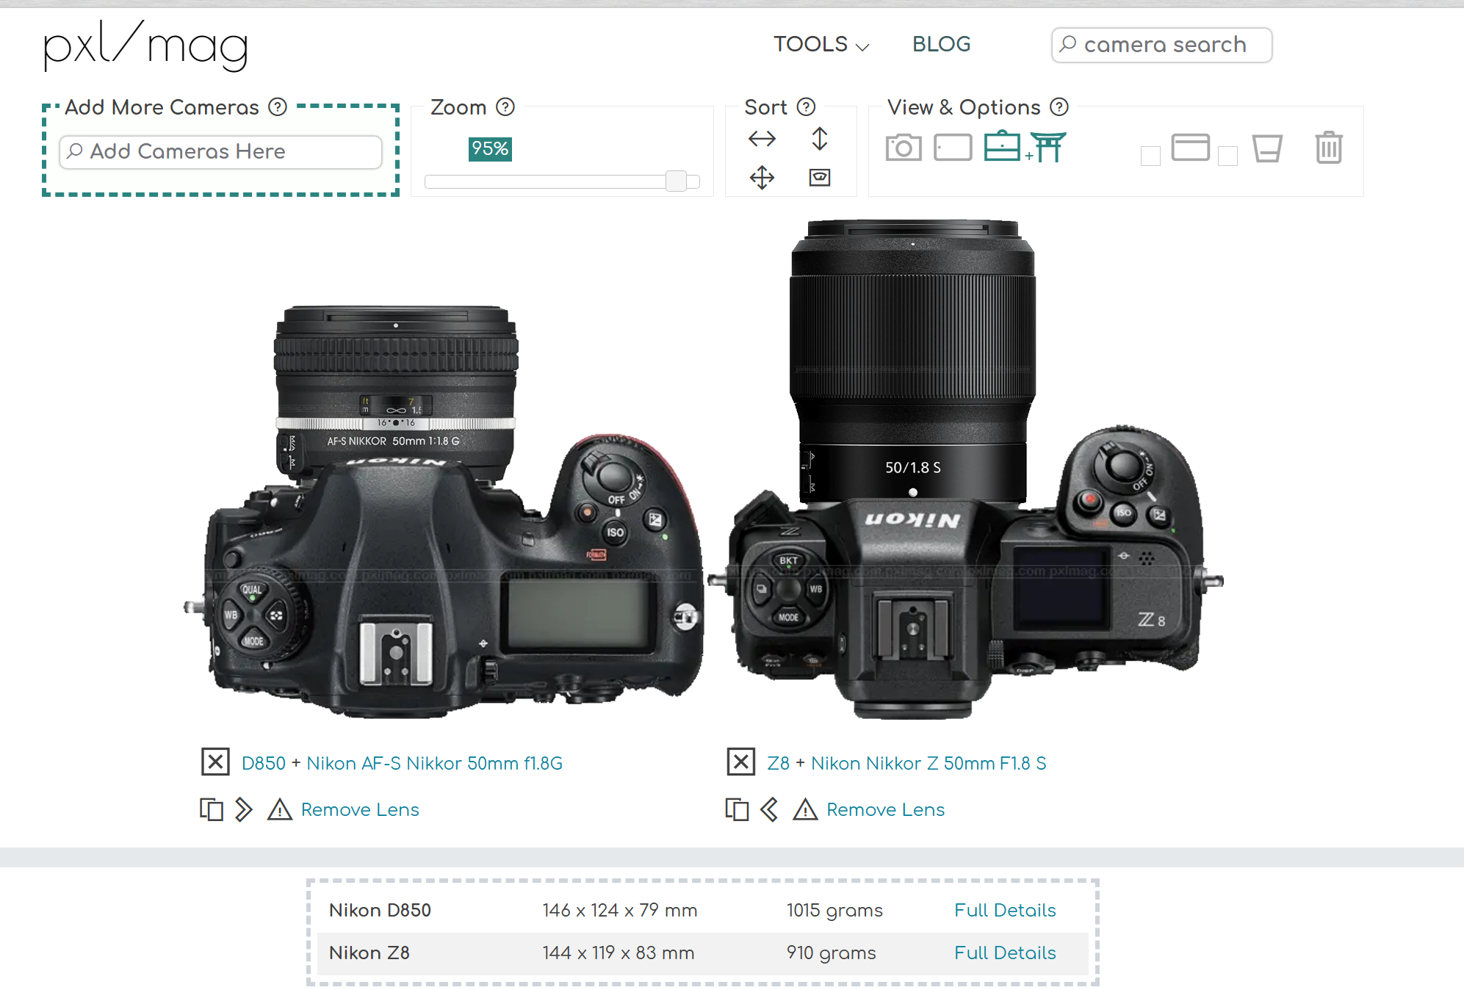Open Nikon Nikkor Z 50mm F1.8 S link
This screenshot has height=990, width=1464.
[928, 763]
